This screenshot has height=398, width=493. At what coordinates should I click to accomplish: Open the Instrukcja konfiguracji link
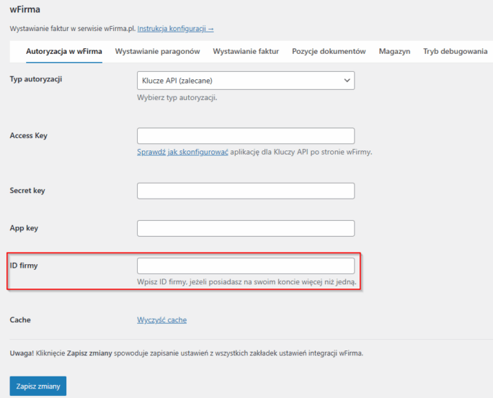point(175,29)
